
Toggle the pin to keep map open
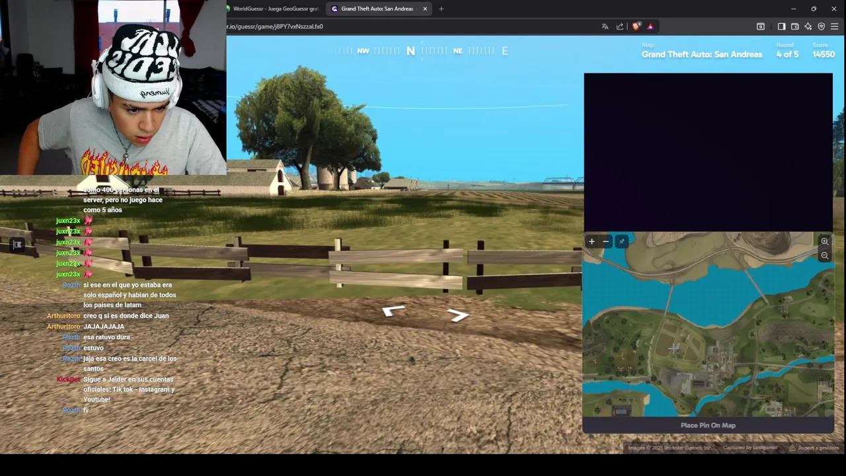[x=621, y=241]
